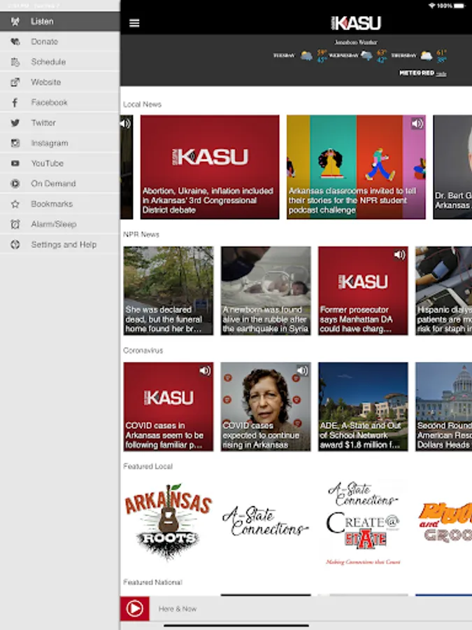Tap the Featured National heading
472x630 pixels.
pos(152,582)
